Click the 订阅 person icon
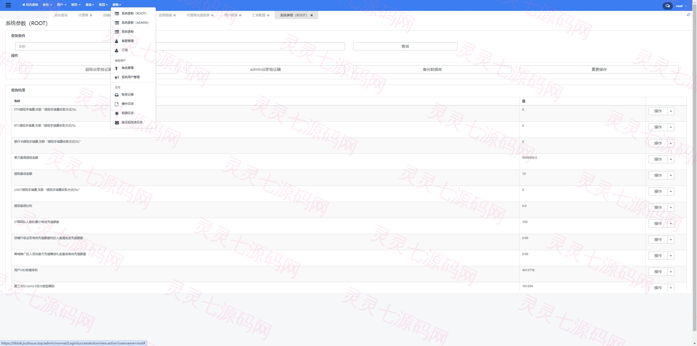 click(117, 50)
